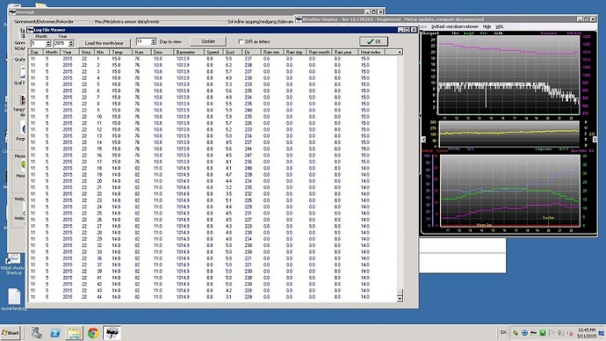Open the Indtast vejrobservationer menu in Weather Display
The height and width of the screenshot is (341, 606).
[x=455, y=26]
